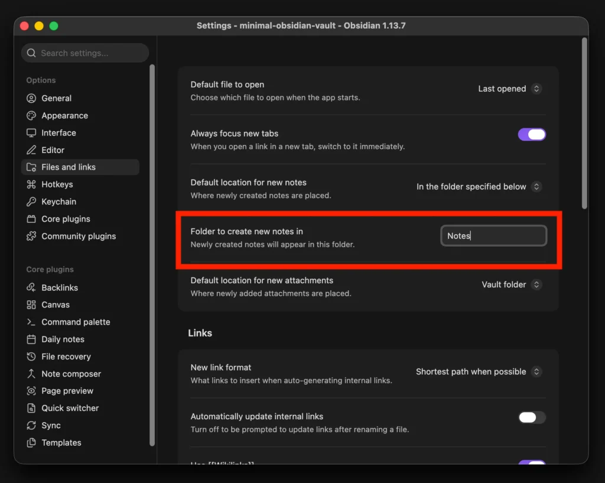
Task: Click the Hotkeys command-key icon
Action: (31, 184)
